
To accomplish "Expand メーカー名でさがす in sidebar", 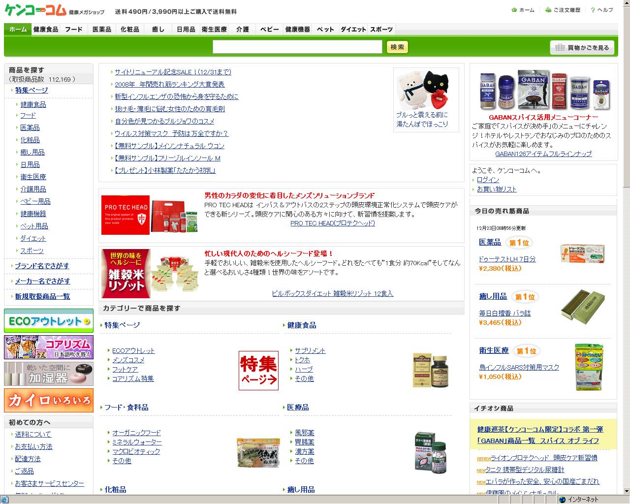I will (42, 281).
